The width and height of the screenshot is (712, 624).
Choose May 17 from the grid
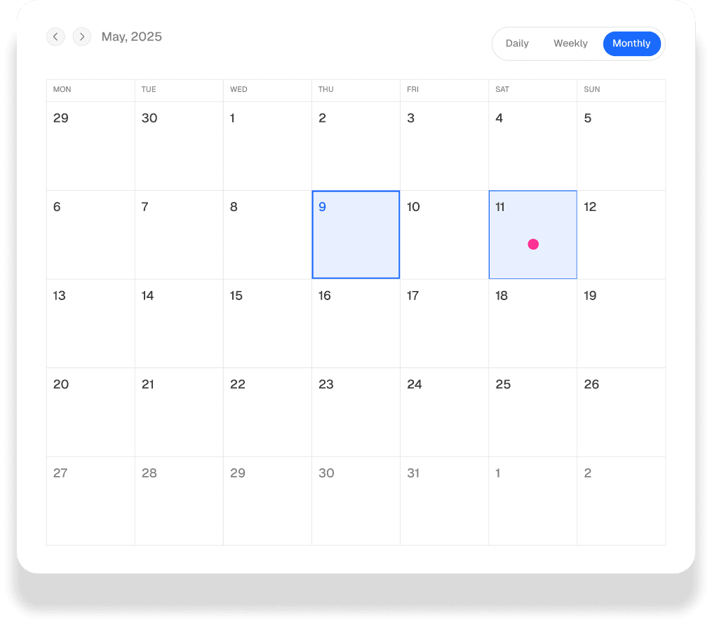click(x=444, y=323)
